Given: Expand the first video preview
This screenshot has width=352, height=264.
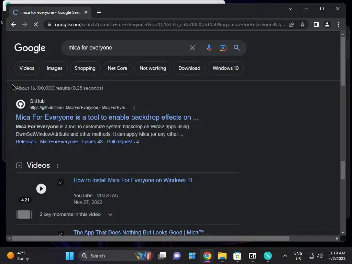Looking at the screenshot, I should tap(61, 182).
